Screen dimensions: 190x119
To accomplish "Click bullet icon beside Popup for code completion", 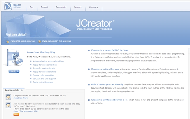I will click(x=31, y=65).
